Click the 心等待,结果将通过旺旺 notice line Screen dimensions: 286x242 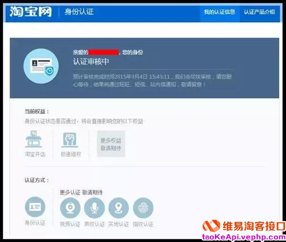coord(139,84)
